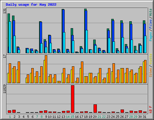Click day label "31" on x-axis
The width and height of the screenshot is (154, 120).
point(144,117)
